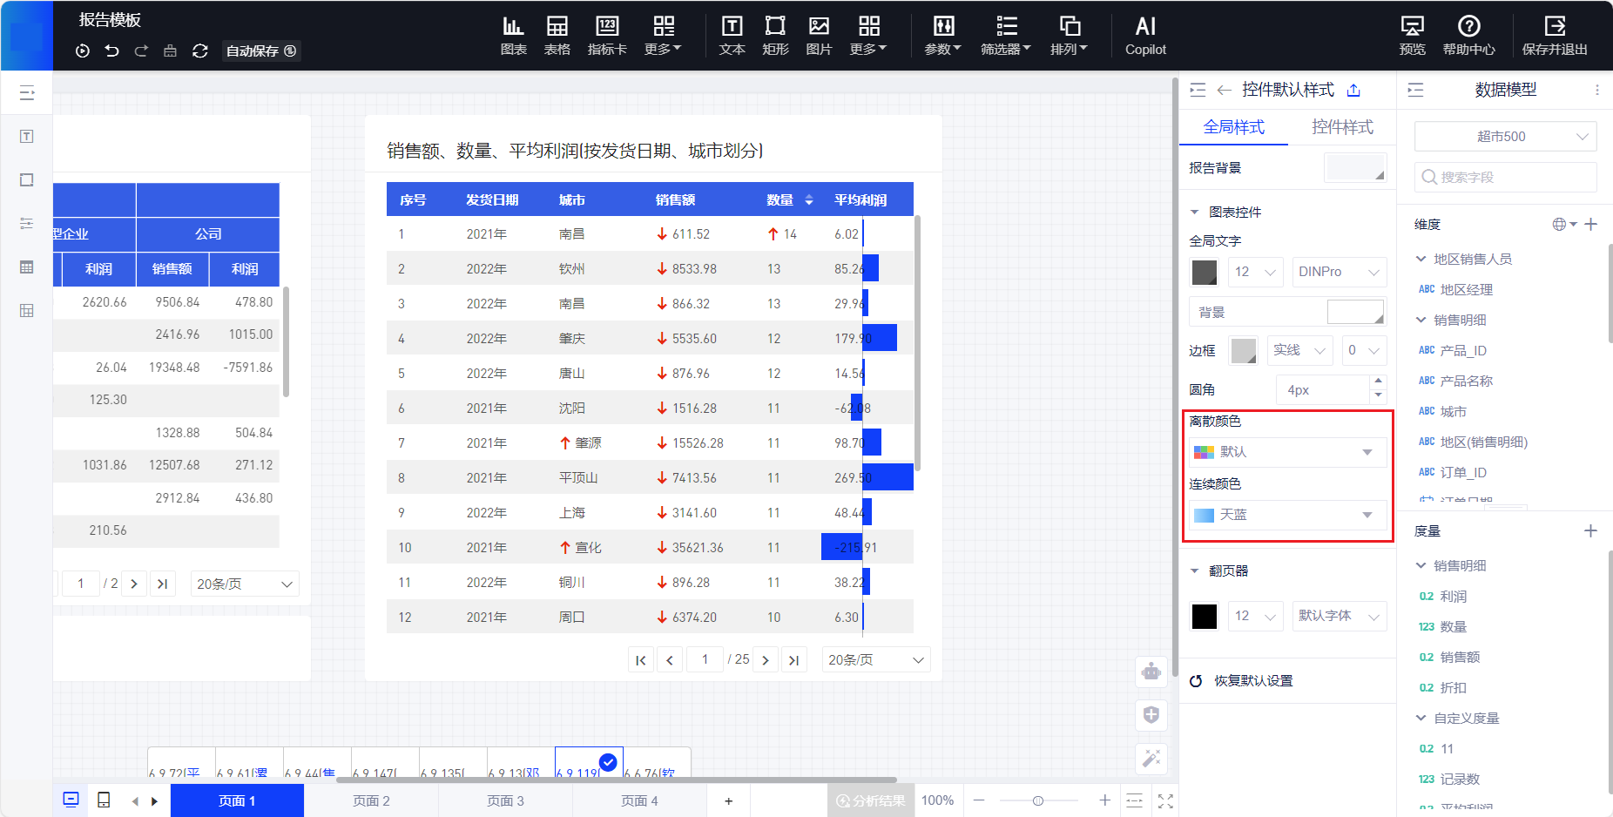
Task: Click the 指标卡 indicator card icon
Action: 607,36
